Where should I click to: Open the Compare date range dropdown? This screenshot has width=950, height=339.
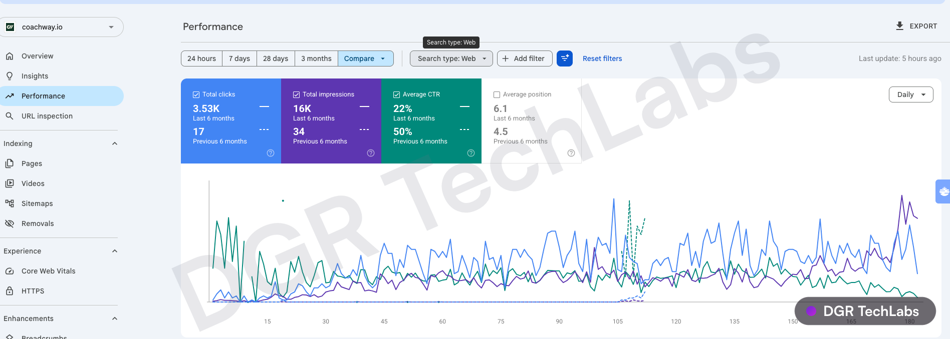point(365,58)
